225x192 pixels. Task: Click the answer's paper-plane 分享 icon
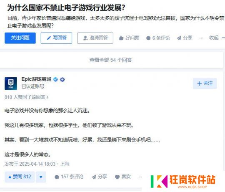pos(94,177)
